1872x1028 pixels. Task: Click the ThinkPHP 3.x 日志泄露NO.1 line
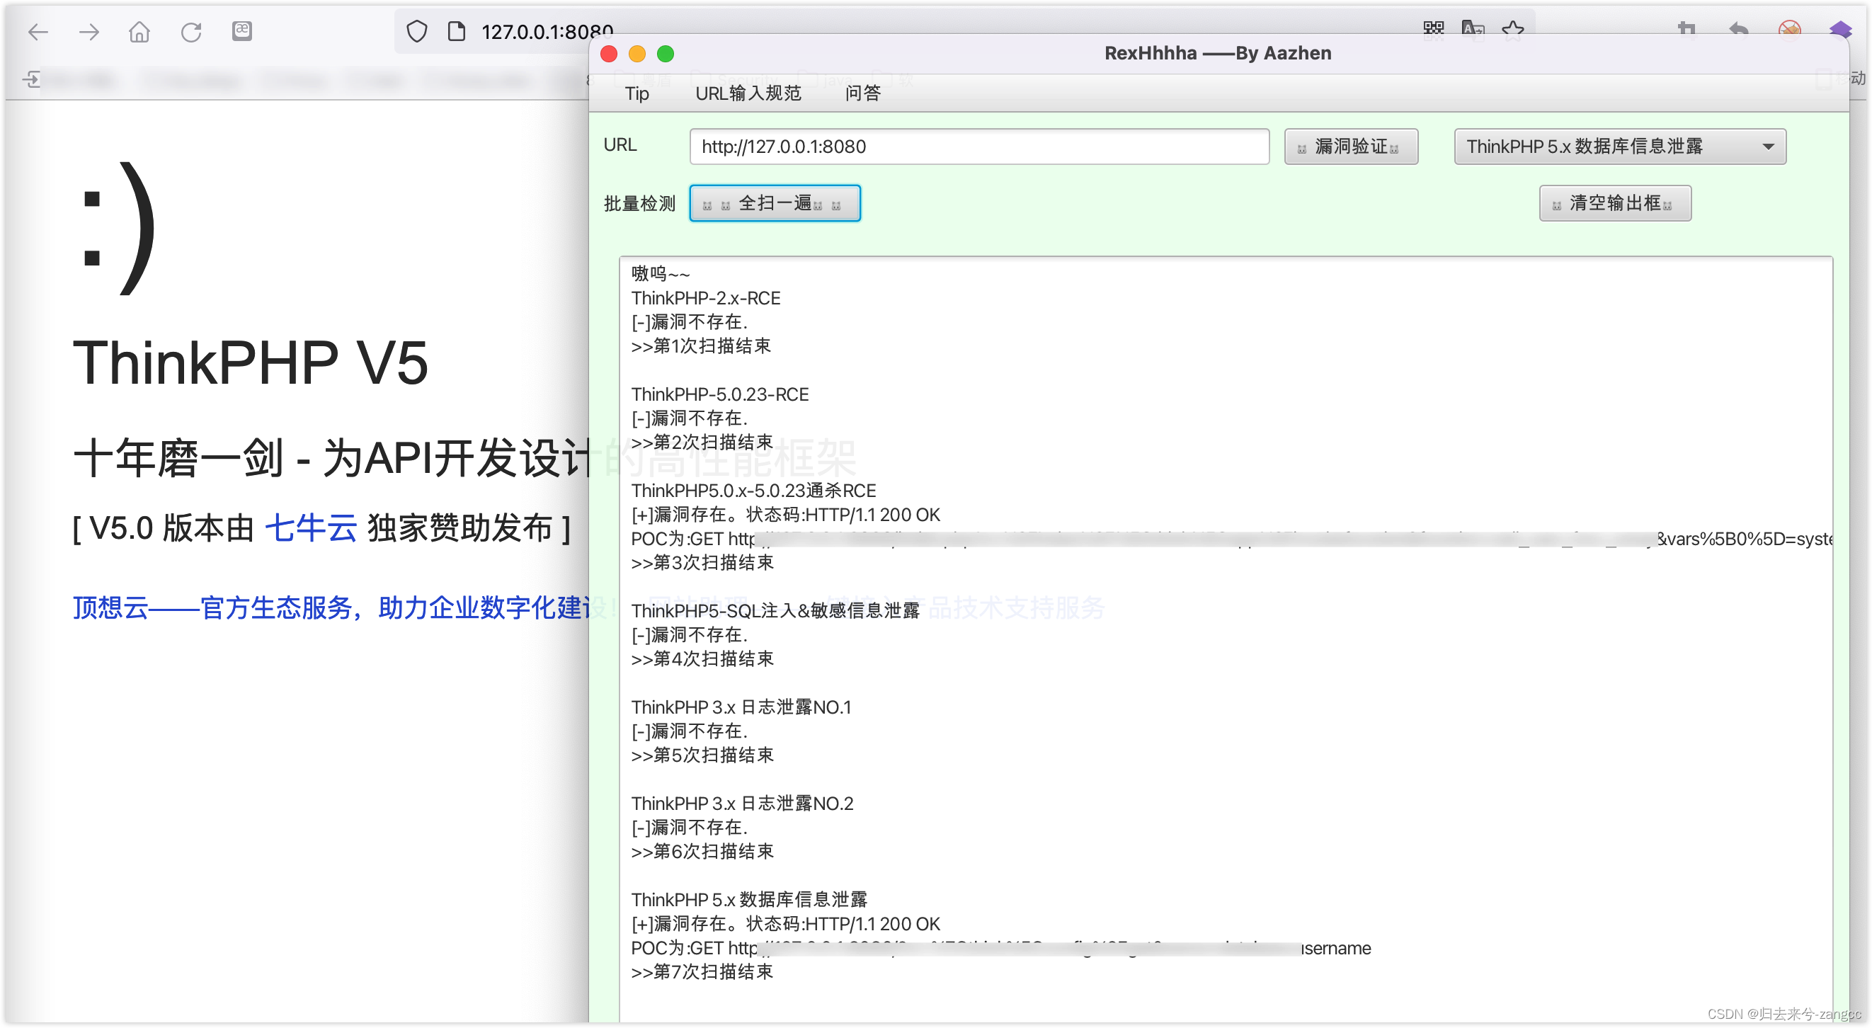click(741, 707)
